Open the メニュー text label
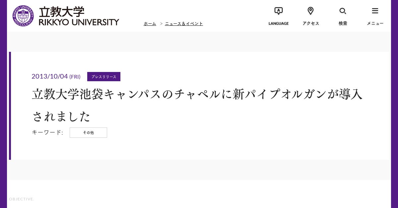The image size is (398, 208). click(x=375, y=23)
